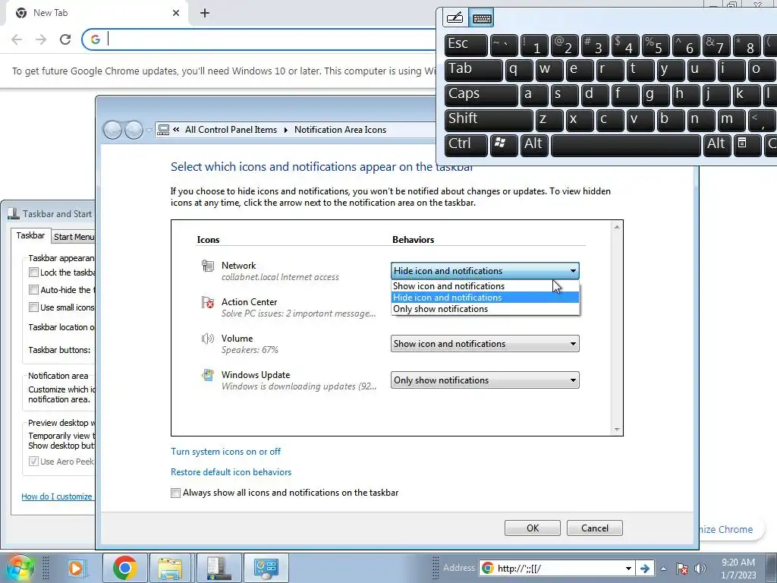
Task: Toggle Use small icons checkbox
Action: click(33, 307)
